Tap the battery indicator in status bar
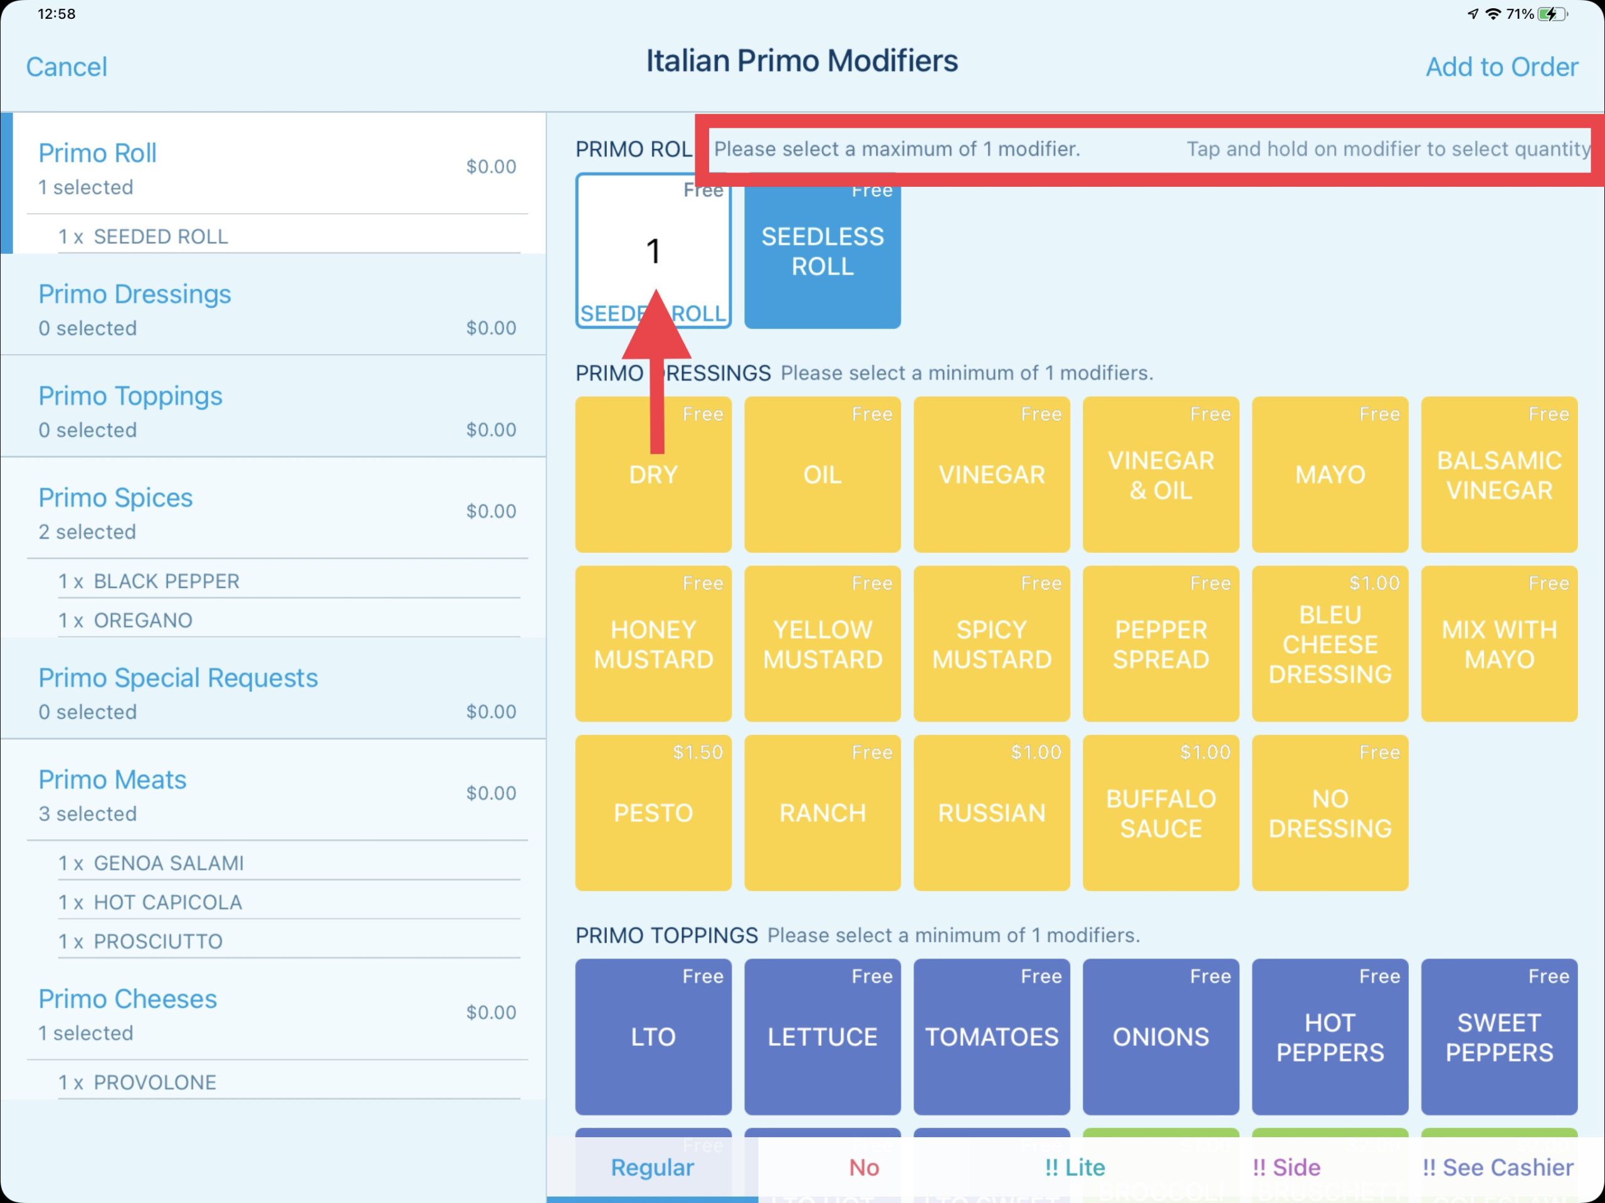1605x1203 pixels. [x=1553, y=14]
